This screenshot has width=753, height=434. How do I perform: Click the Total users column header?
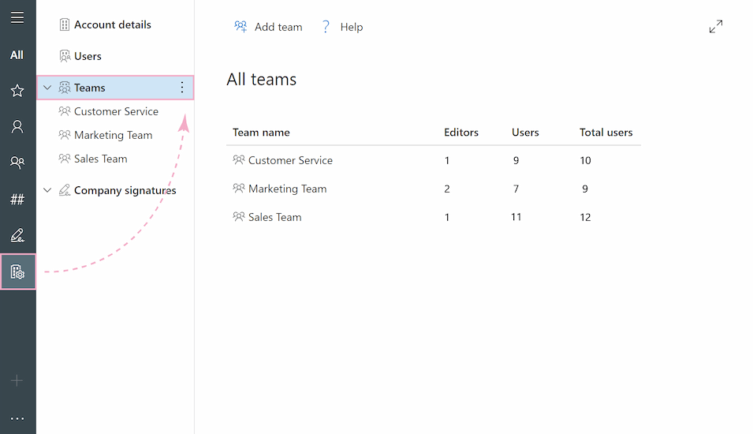click(606, 132)
